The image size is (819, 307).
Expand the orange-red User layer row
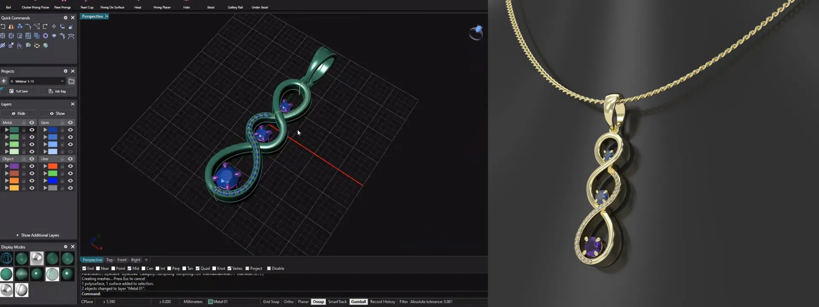(x=45, y=166)
